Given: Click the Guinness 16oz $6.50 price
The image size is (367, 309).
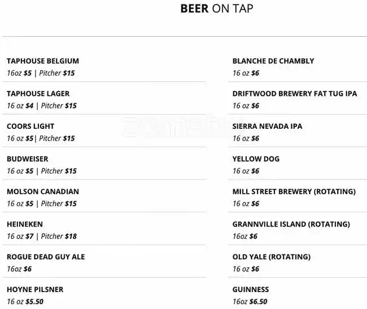Looking at the screenshot, I should point(250,302).
